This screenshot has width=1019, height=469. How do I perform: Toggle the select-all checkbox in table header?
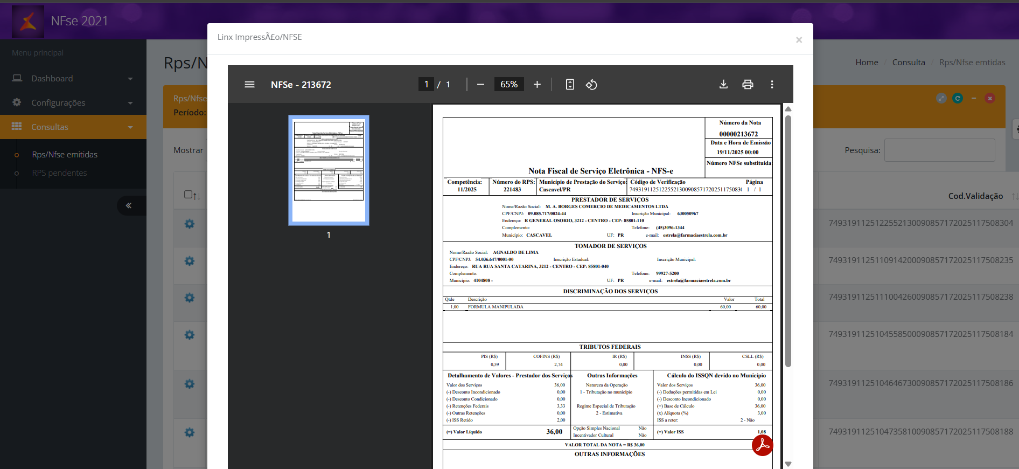(189, 195)
